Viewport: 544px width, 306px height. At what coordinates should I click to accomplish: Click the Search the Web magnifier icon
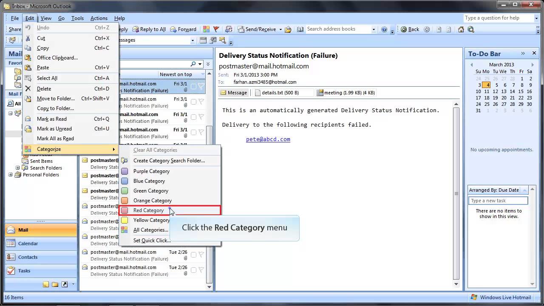(x=470, y=29)
